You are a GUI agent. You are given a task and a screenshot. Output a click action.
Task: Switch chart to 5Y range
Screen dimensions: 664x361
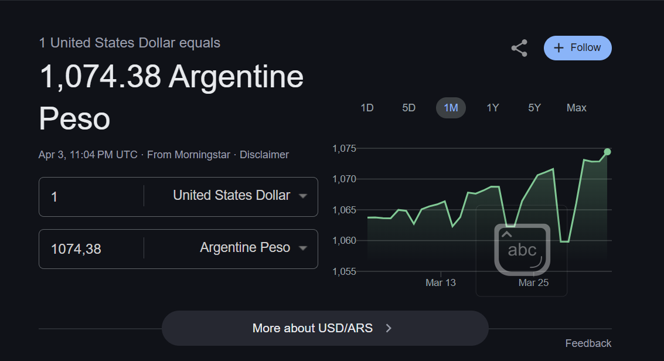tap(534, 108)
